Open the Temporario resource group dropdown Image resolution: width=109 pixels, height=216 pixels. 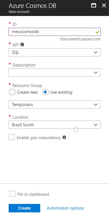tap(54, 105)
